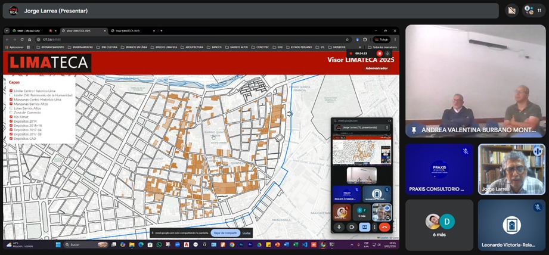Toggle camera in Meet mini window
The width and height of the screenshot is (549, 255).
[352, 227]
